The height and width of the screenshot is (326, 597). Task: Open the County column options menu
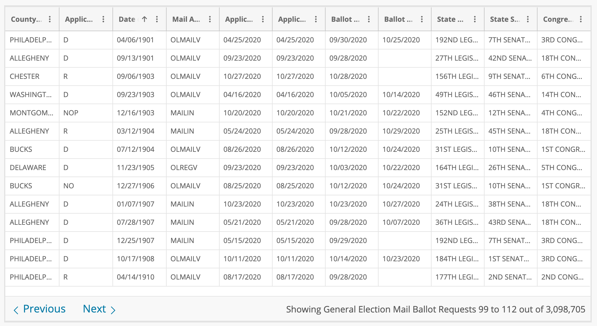tap(50, 19)
